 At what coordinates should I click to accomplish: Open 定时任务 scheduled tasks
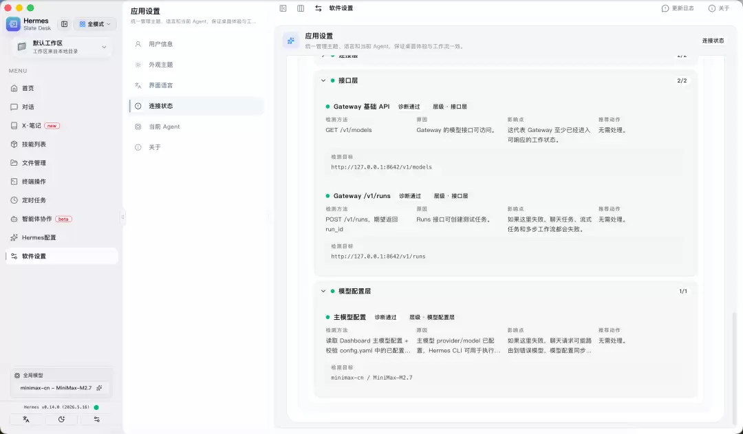(62, 200)
